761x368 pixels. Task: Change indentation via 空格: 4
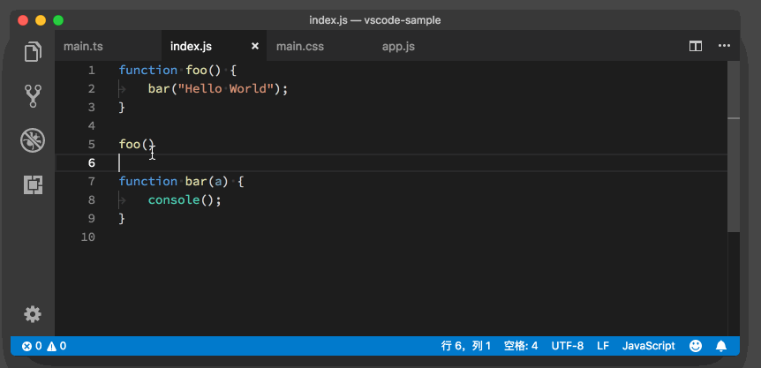tap(521, 346)
